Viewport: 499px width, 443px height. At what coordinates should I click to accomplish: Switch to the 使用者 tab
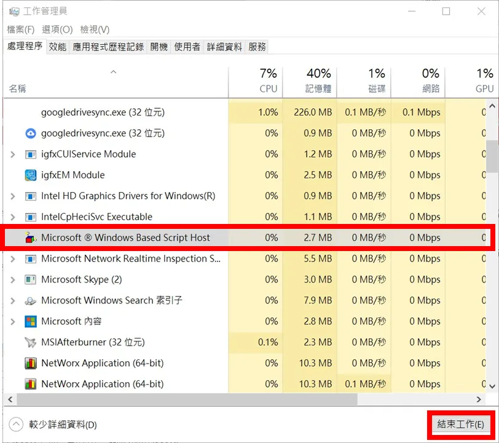(x=187, y=47)
